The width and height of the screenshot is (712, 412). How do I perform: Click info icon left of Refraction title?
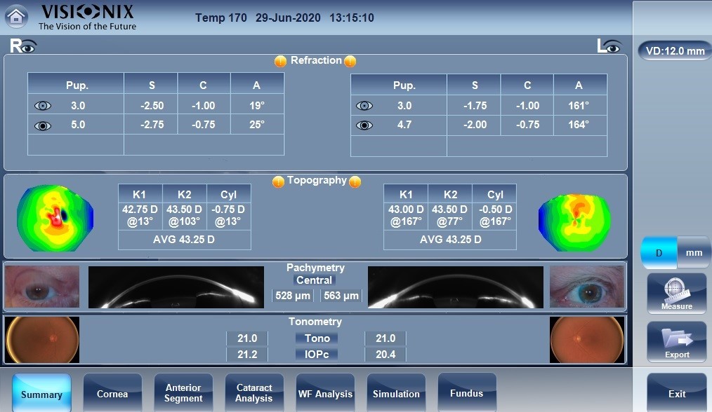click(x=280, y=61)
